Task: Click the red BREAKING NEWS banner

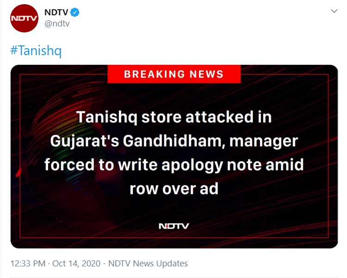Action: click(x=174, y=74)
